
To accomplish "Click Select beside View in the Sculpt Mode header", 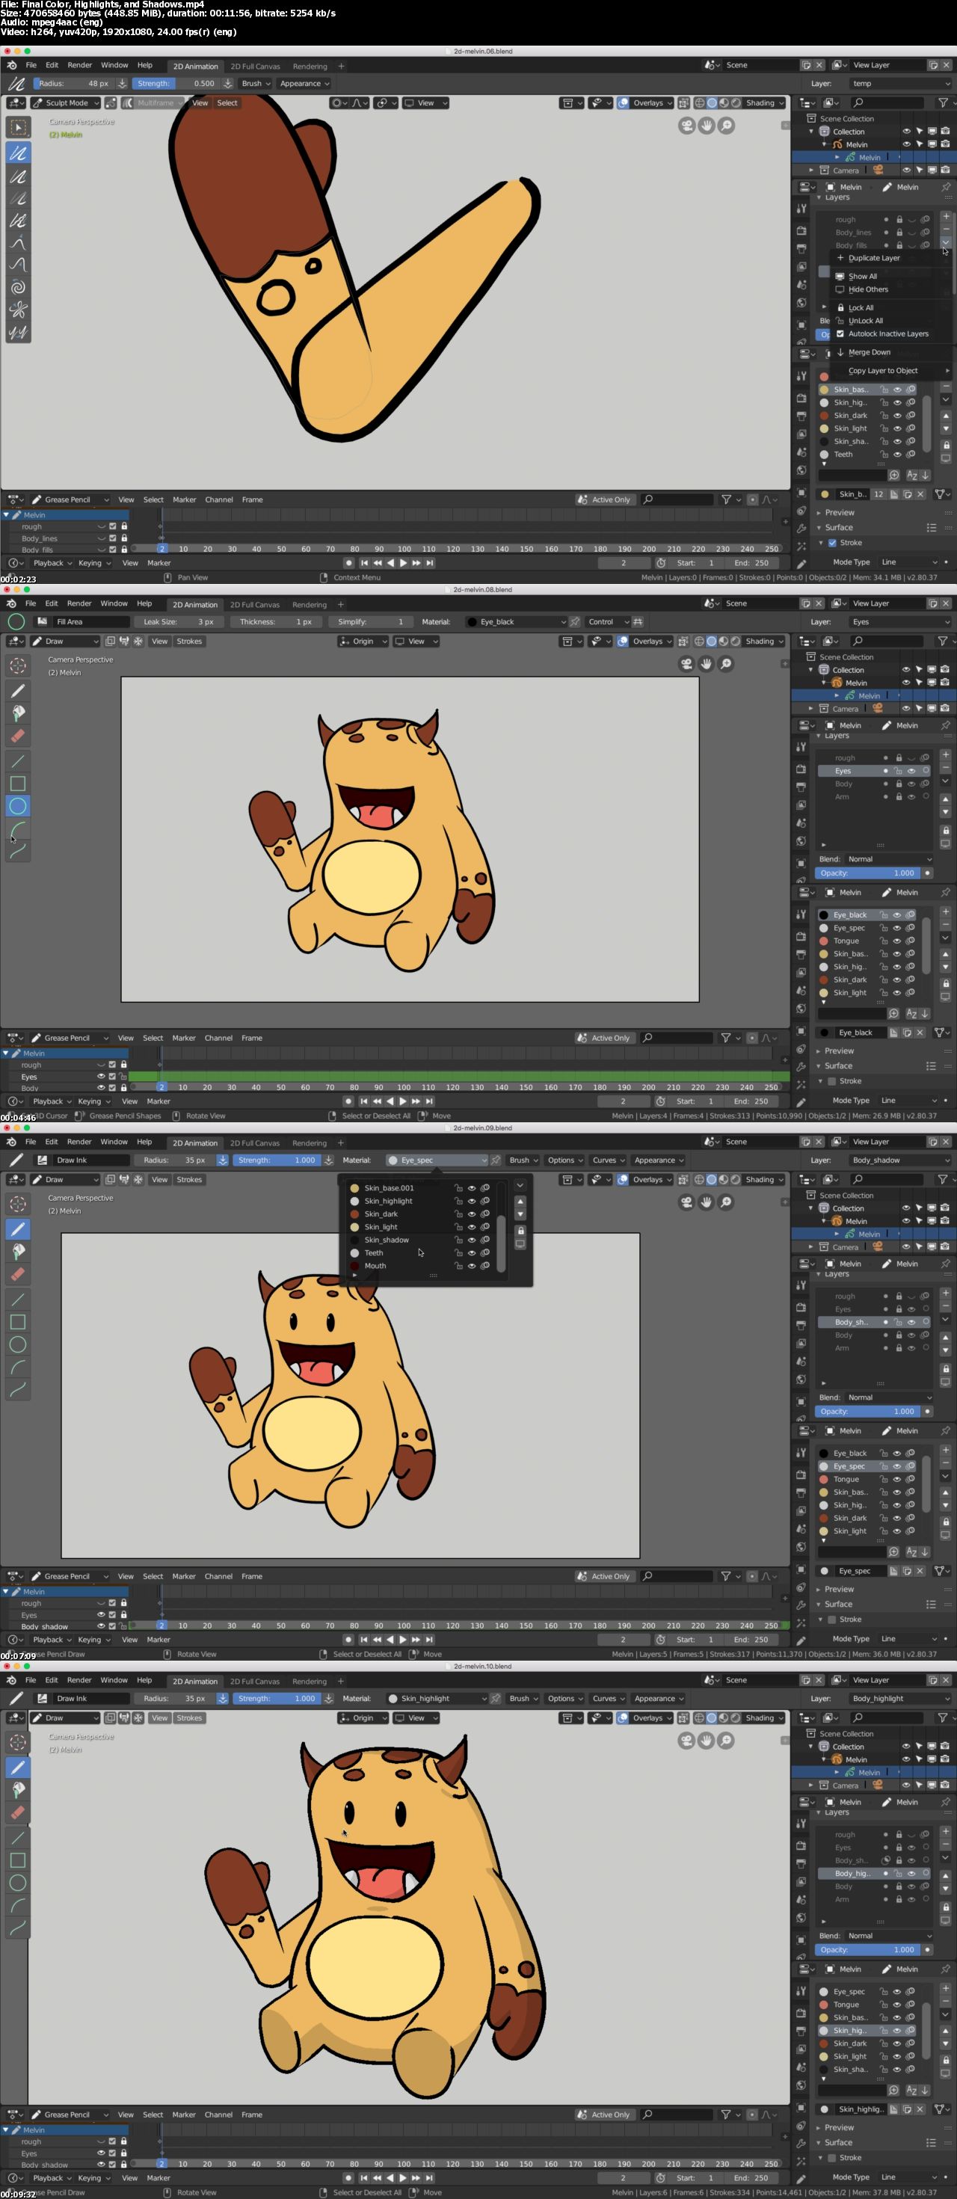I will 227,102.
